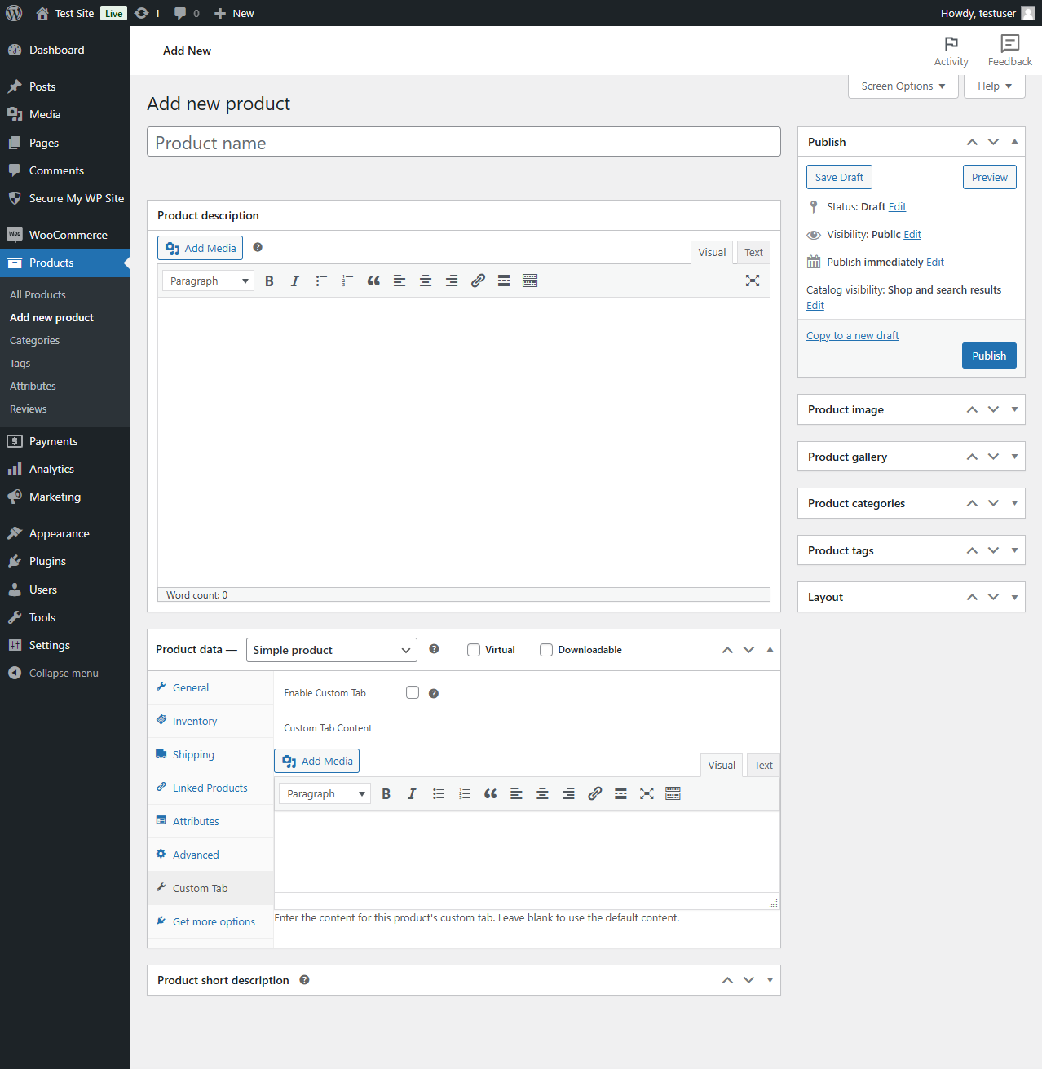Expand the Product categories panel
Image resolution: width=1042 pixels, height=1069 pixels.
pyautogui.click(x=1014, y=503)
